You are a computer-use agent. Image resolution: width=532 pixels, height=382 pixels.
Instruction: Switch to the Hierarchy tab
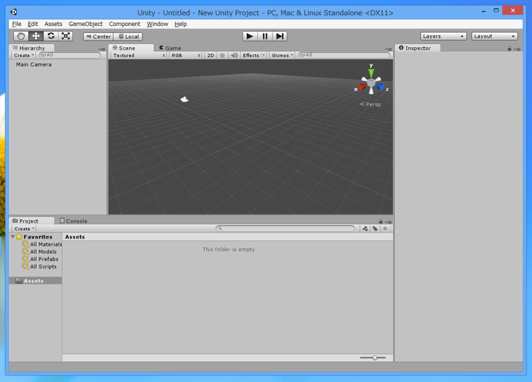[31, 48]
